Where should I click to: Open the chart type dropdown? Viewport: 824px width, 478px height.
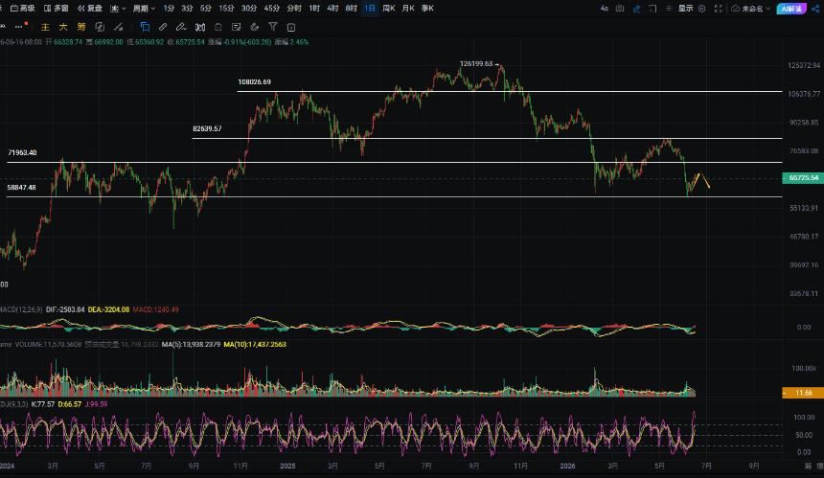tap(118, 9)
